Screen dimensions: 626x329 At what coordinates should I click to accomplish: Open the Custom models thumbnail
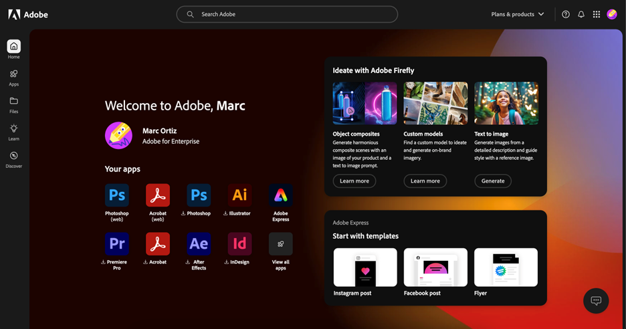click(x=435, y=103)
